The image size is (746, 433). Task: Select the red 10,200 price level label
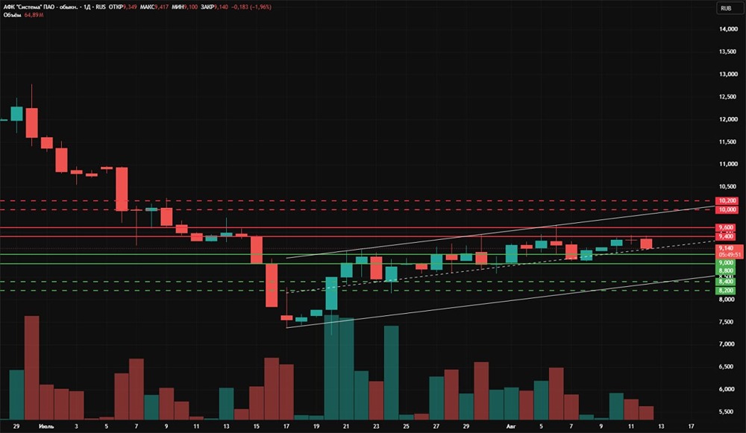[727, 201]
